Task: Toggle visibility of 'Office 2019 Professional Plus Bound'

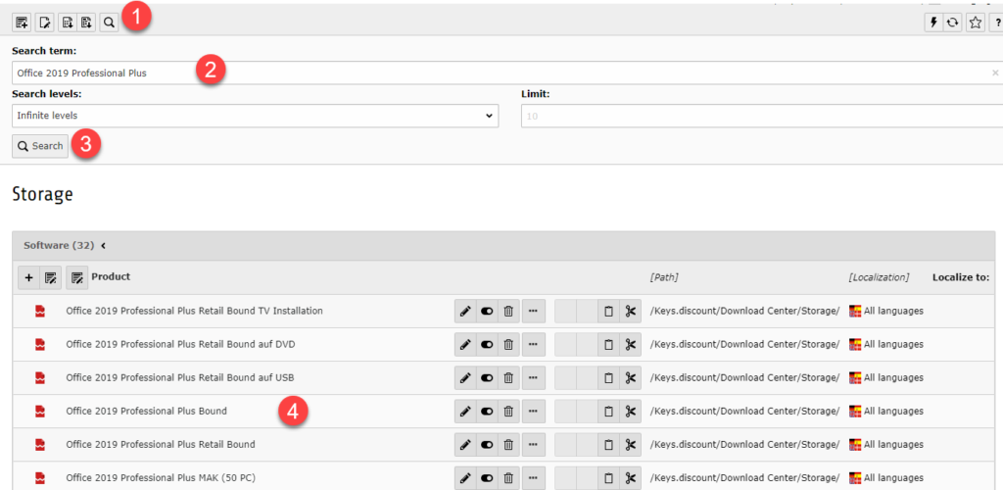Action: (487, 412)
